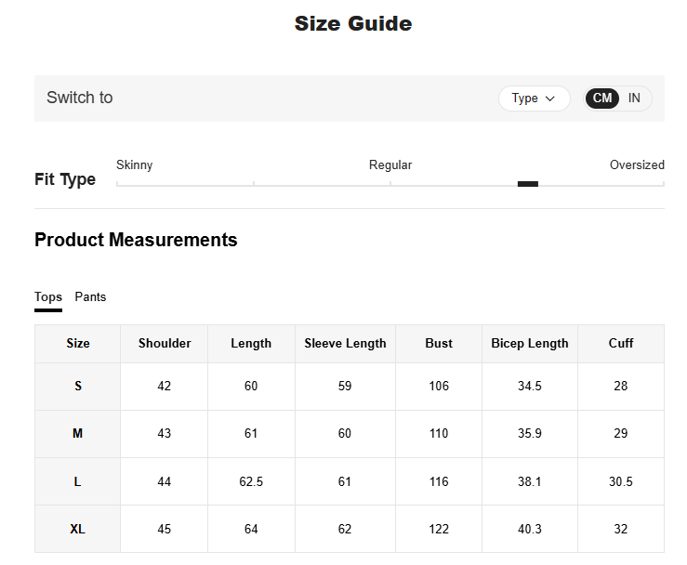Click the chevron arrow in Type dropdown
This screenshot has width=687, height=565.
(550, 99)
